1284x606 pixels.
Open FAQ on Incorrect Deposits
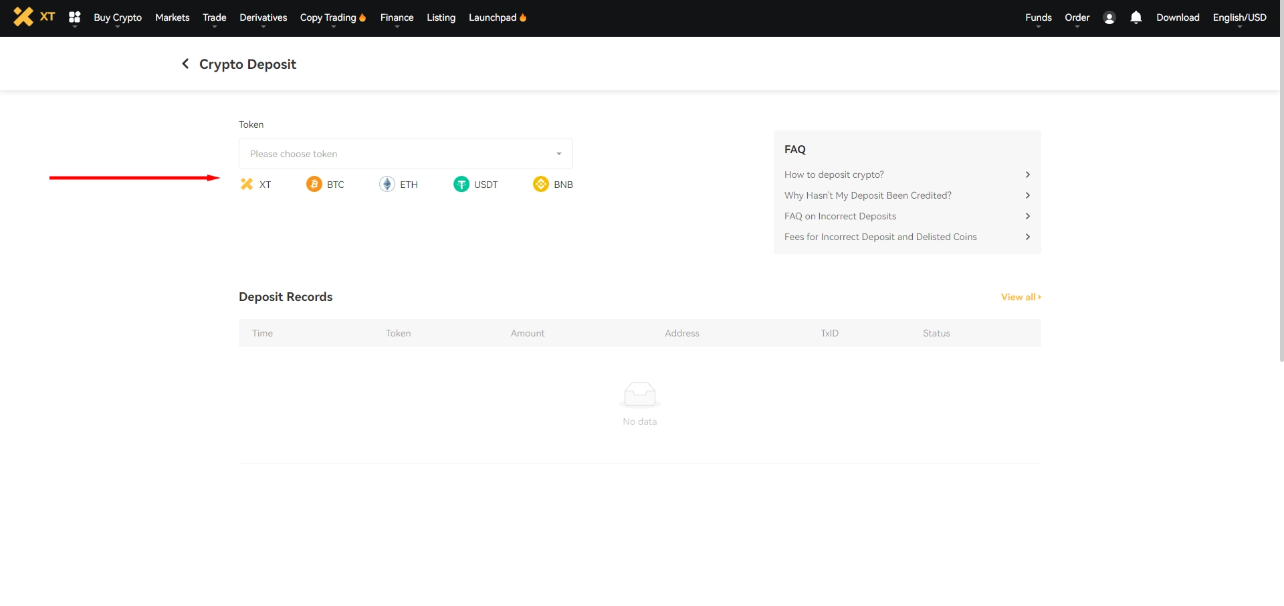(907, 216)
